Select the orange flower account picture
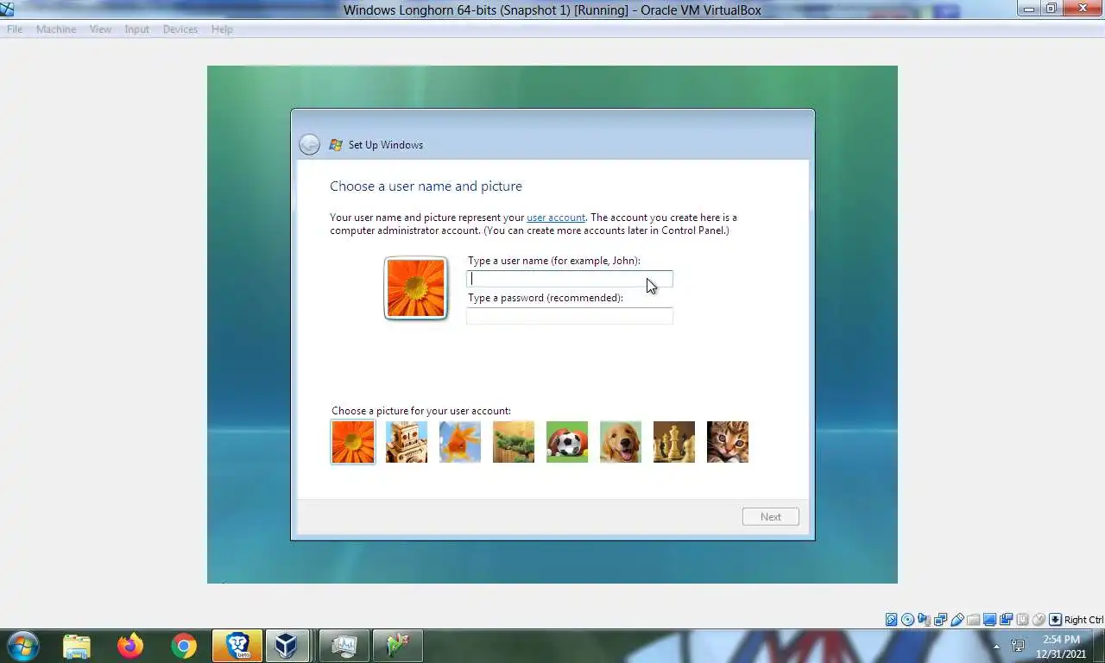The image size is (1105, 663). click(353, 442)
